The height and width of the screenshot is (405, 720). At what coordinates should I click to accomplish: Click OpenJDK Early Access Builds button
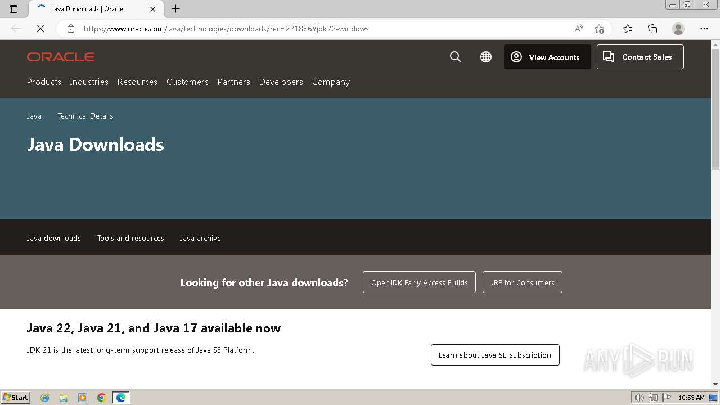[x=419, y=282]
